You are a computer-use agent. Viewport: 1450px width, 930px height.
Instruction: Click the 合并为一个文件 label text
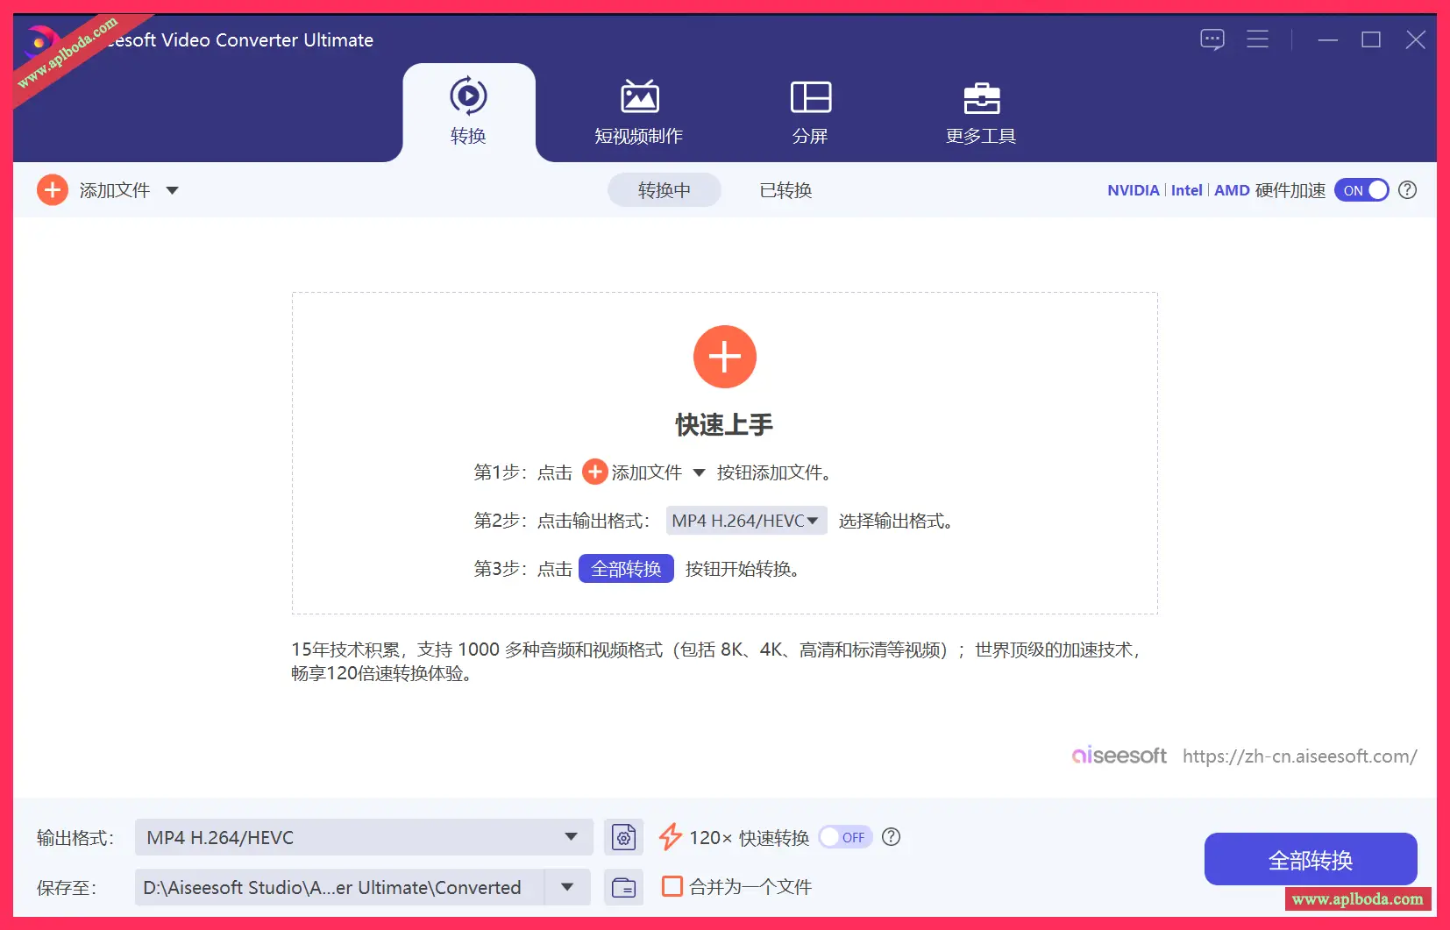coord(750,887)
